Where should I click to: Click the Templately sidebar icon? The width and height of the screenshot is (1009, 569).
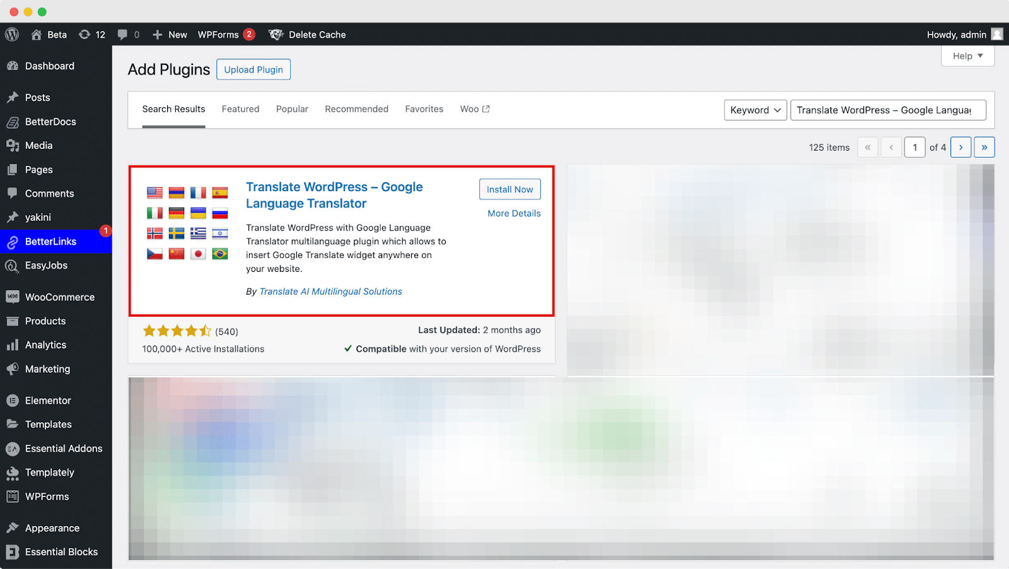tap(13, 473)
